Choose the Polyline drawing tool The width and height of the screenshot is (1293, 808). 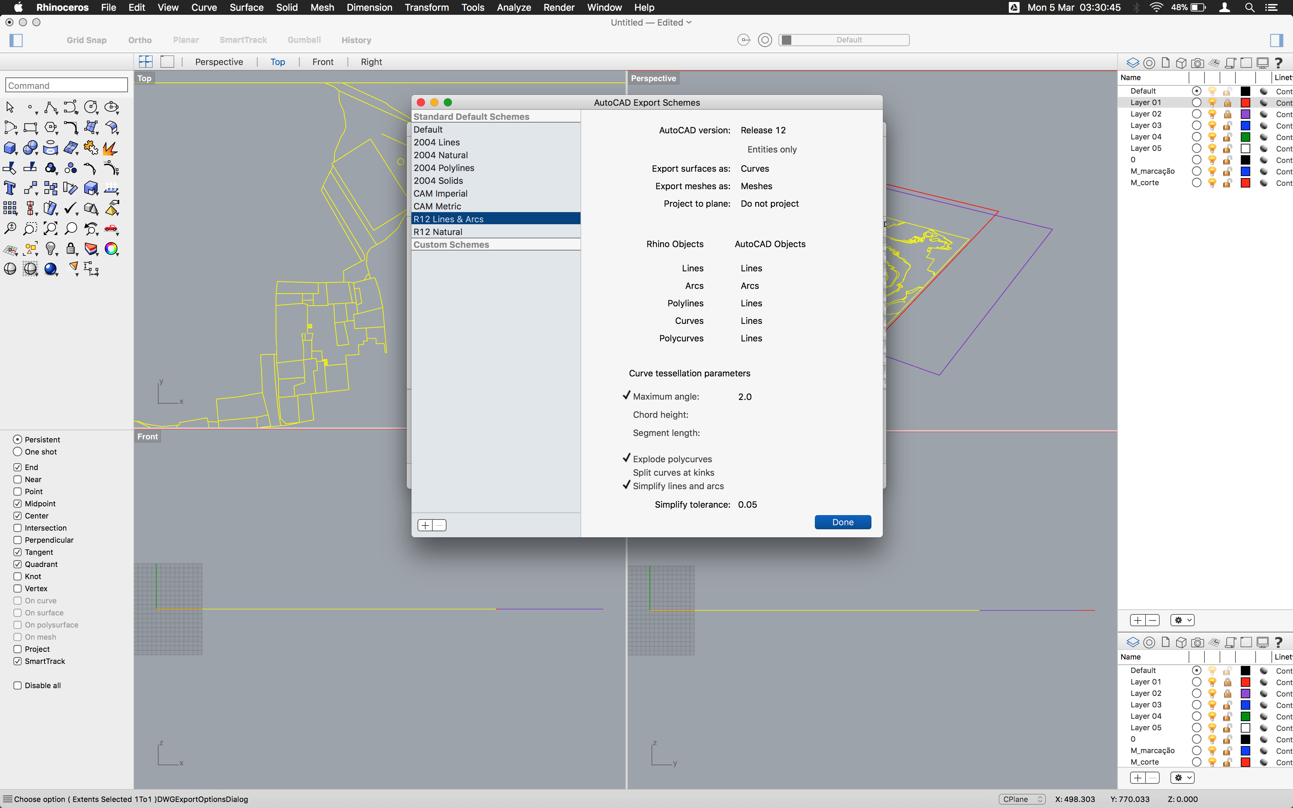[x=51, y=107]
